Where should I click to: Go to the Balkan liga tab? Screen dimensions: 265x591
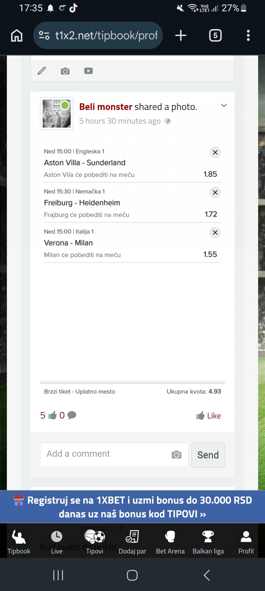pyautogui.click(x=208, y=542)
